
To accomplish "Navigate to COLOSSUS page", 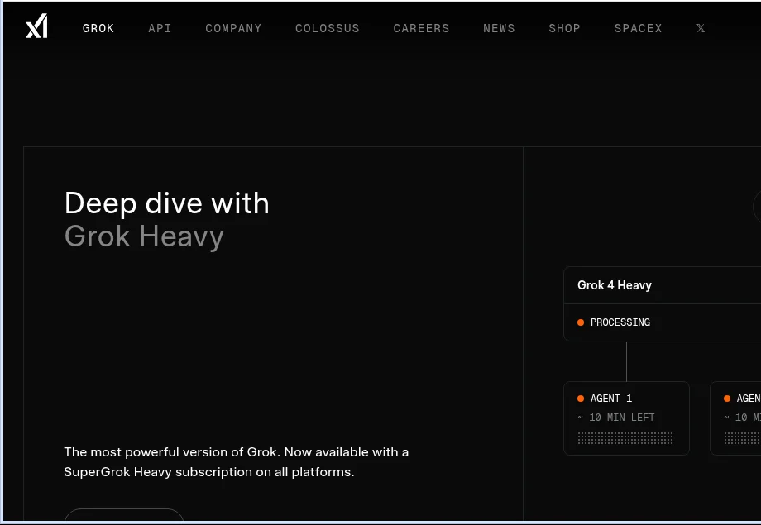I will click(x=328, y=29).
